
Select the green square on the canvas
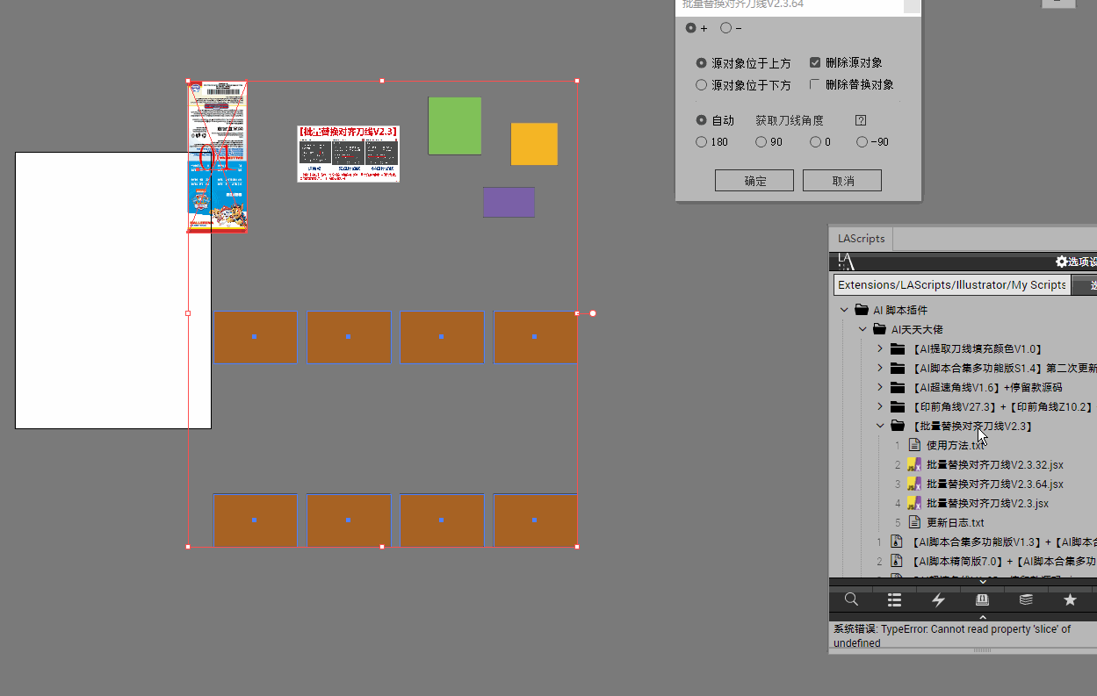[454, 126]
